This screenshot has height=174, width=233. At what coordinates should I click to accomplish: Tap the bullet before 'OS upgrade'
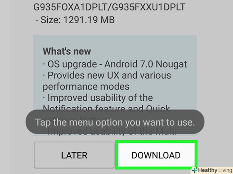coord(44,64)
